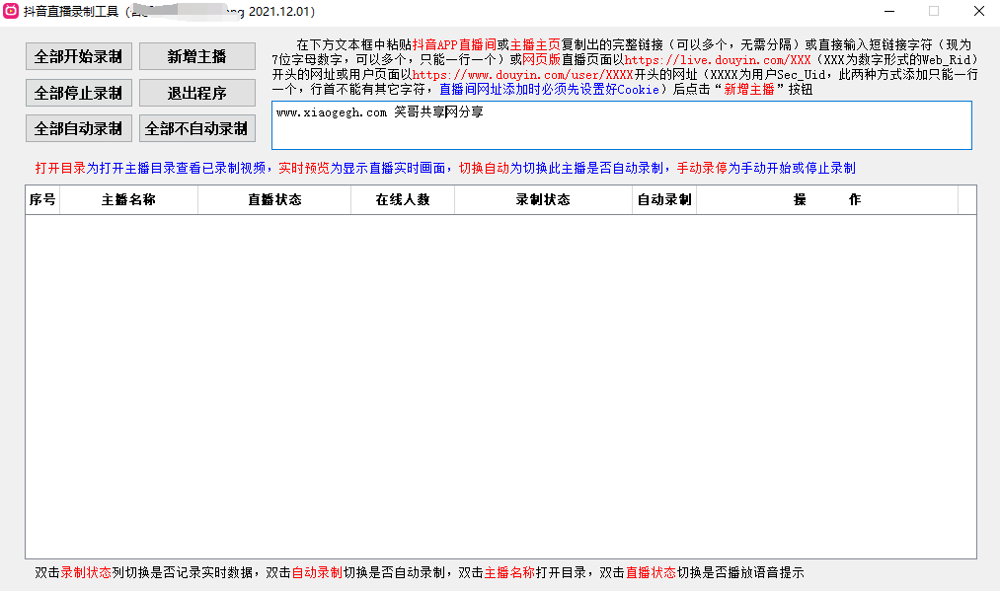Click the red 打开目录 hint text

(x=60, y=169)
